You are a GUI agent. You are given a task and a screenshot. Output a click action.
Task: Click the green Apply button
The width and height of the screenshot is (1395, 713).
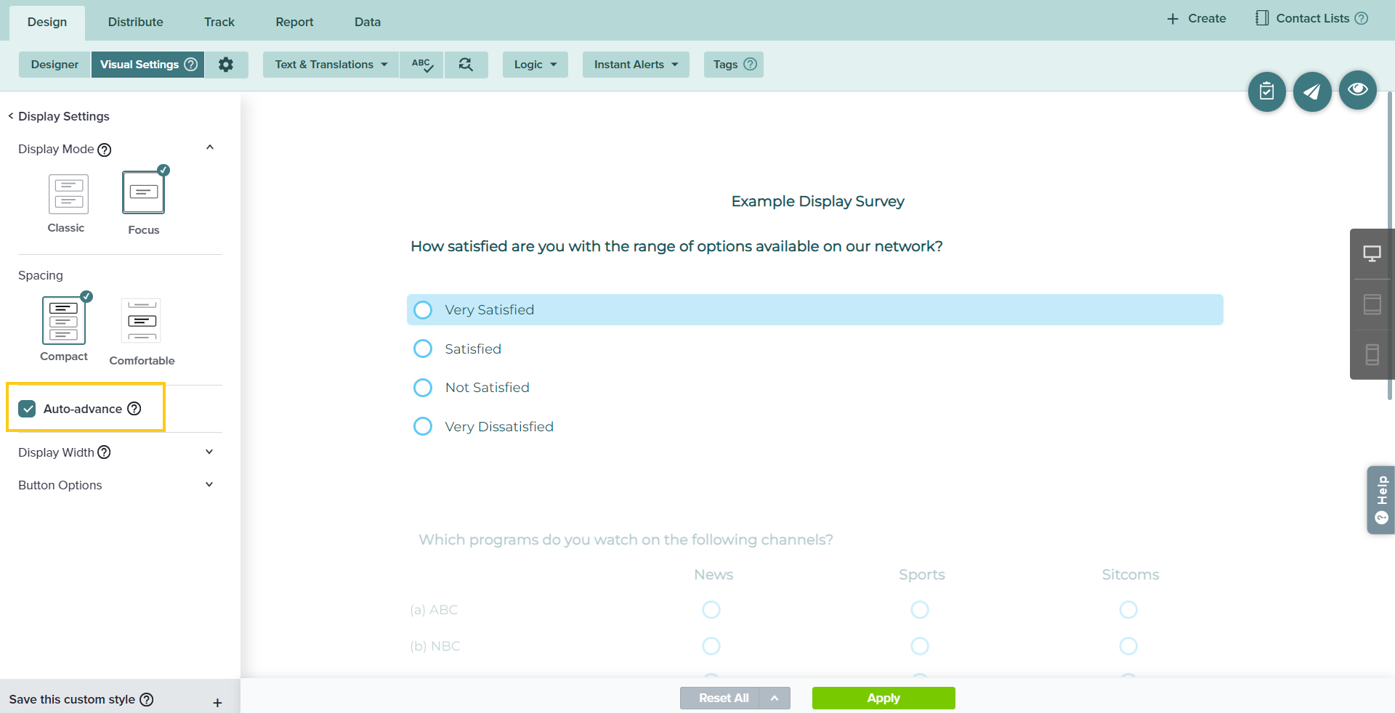(883, 698)
